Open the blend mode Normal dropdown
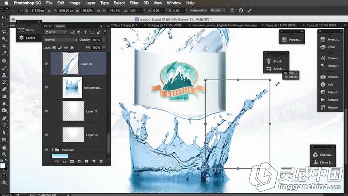 [x=61, y=40]
